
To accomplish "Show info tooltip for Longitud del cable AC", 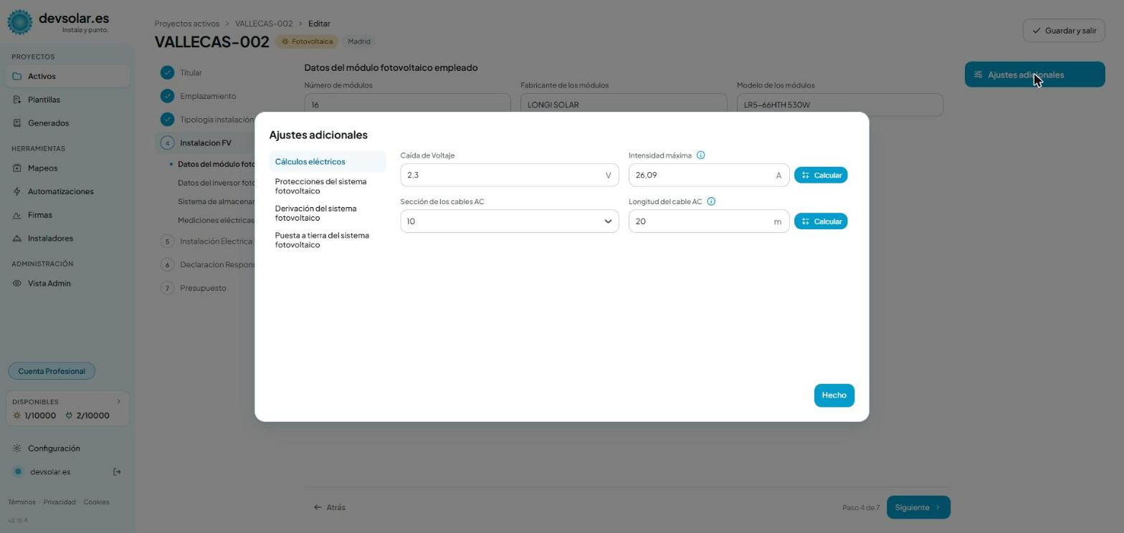I will [x=711, y=201].
